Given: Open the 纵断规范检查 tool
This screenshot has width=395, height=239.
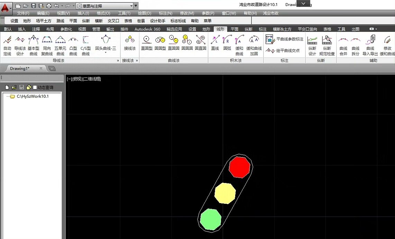Looking at the screenshot, I should pos(327,46).
